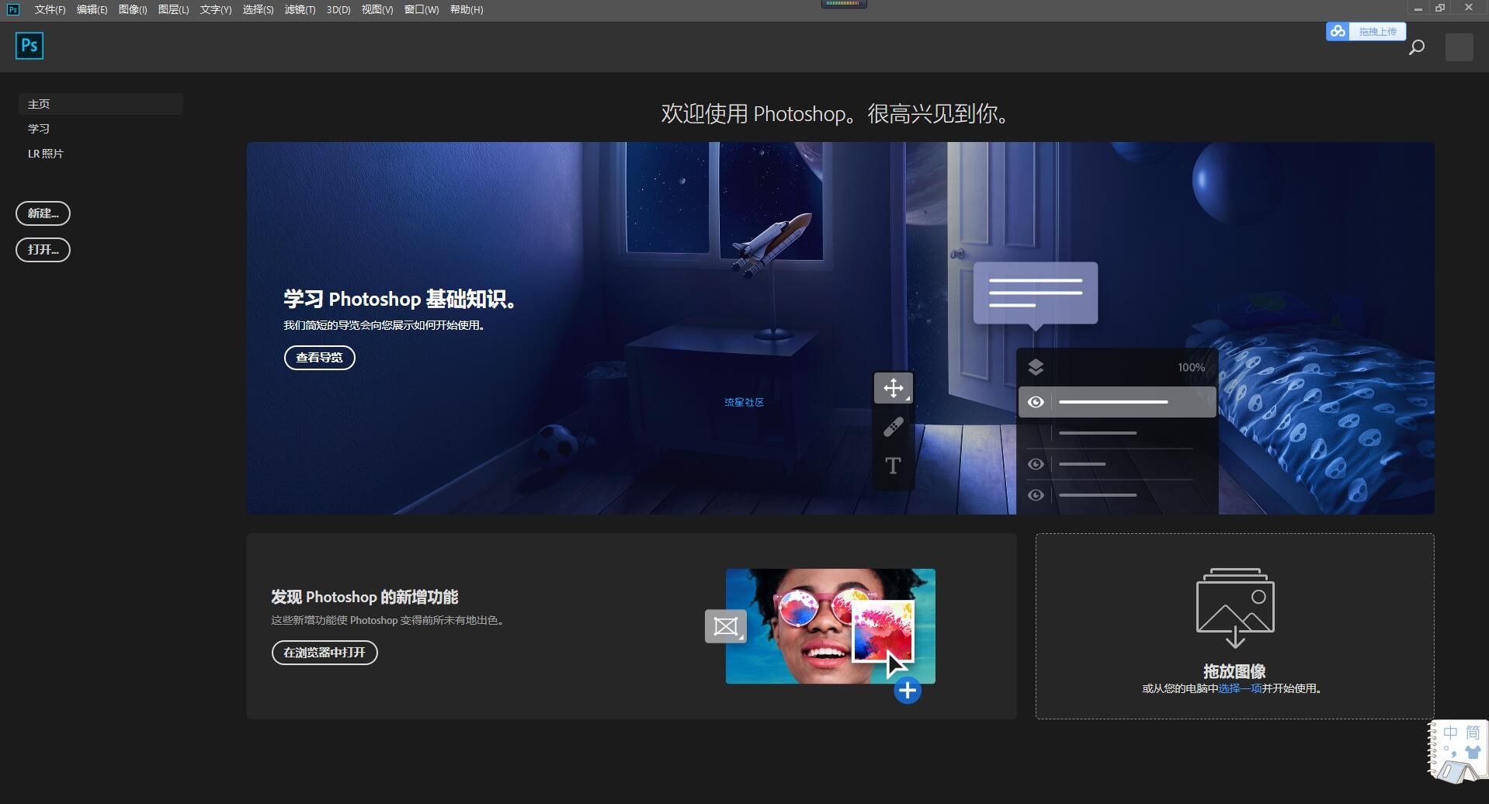Restore down the Photoshop window
Image resolution: width=1489 pixels, height=804 pixels.
click(x=1441, y=9)
